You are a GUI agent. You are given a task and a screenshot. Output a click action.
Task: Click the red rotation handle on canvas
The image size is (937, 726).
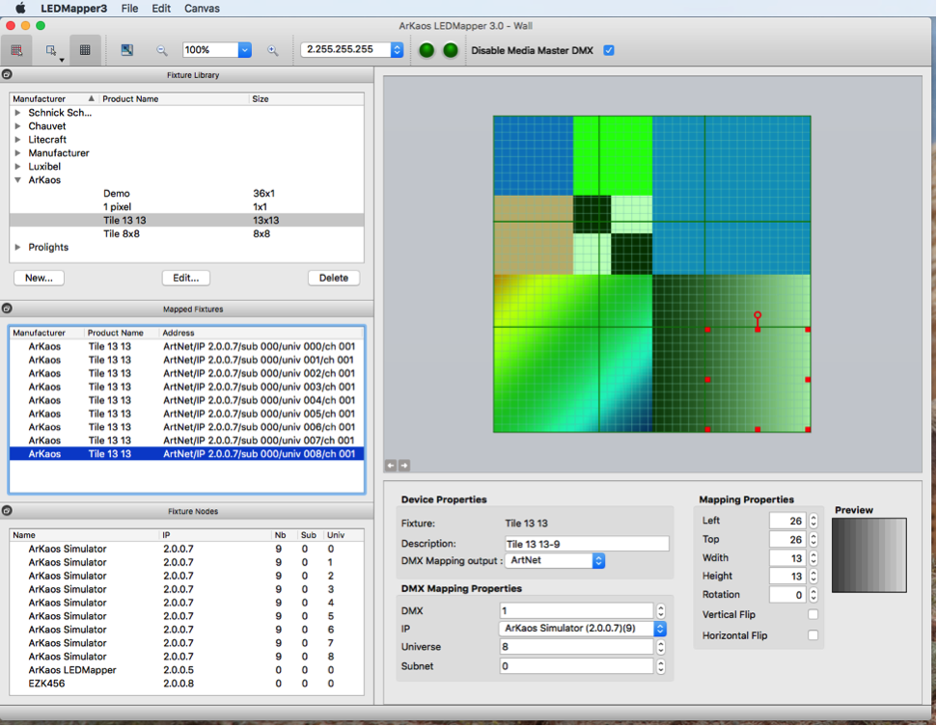(x=758, y=314)
